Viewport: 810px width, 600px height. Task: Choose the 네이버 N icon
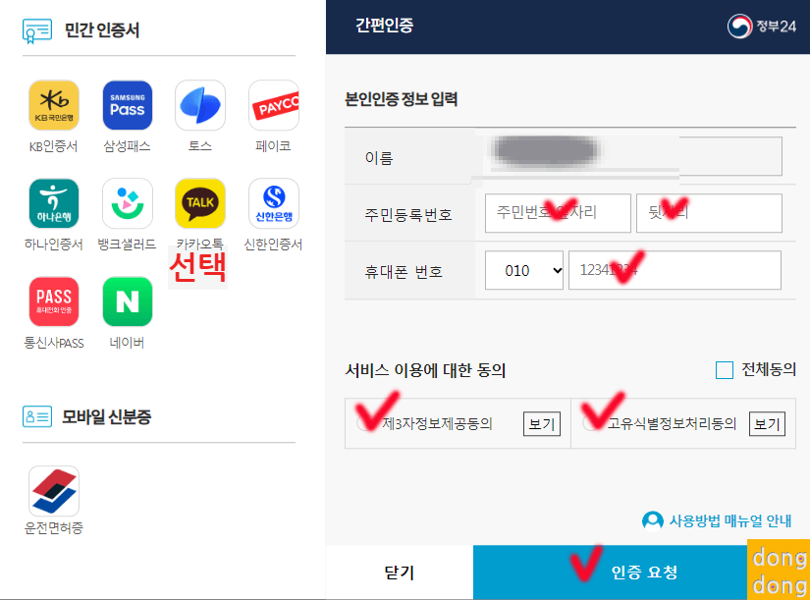(x=127, y=301)
